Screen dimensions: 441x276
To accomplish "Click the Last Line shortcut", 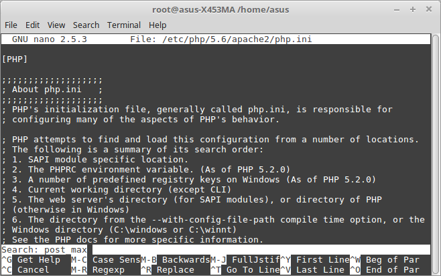I will tap(320, 269).
